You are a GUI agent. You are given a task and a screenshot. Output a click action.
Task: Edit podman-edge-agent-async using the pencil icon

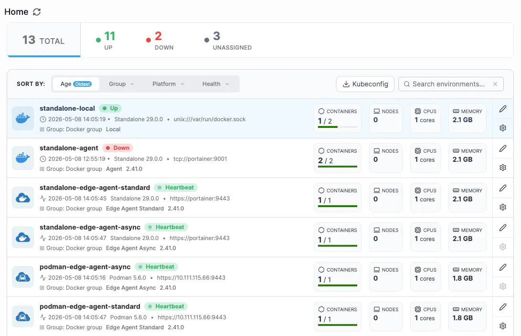503,267
